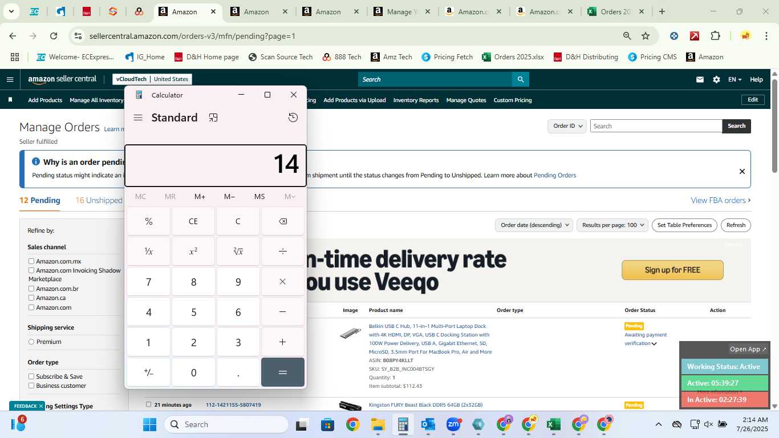Open the Order ID search type dropdown
The image size is (779, 438).
[x=567, y=126]
